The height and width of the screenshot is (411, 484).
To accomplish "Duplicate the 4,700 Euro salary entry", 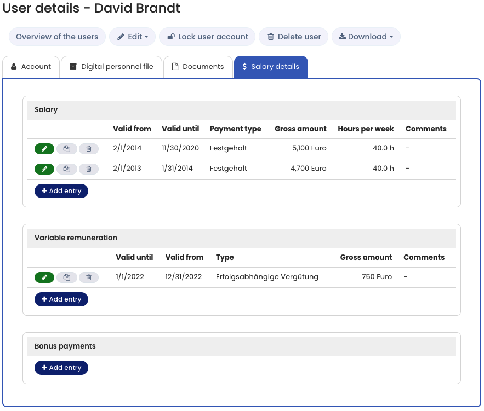I will click(x=67, y=169).
